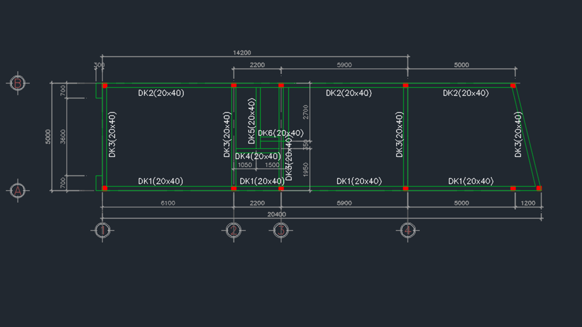This screenshot has height=327, width=582.
Task: Select red column marker at B-4 intersection
Action: 406,85
